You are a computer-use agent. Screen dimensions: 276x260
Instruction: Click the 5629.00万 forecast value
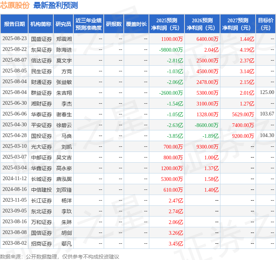coord(243,114)
